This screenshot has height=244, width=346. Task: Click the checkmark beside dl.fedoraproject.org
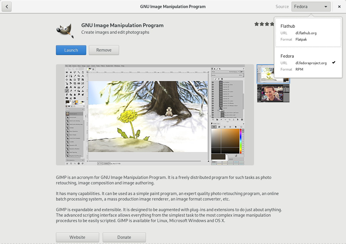(x=334, y=63)
